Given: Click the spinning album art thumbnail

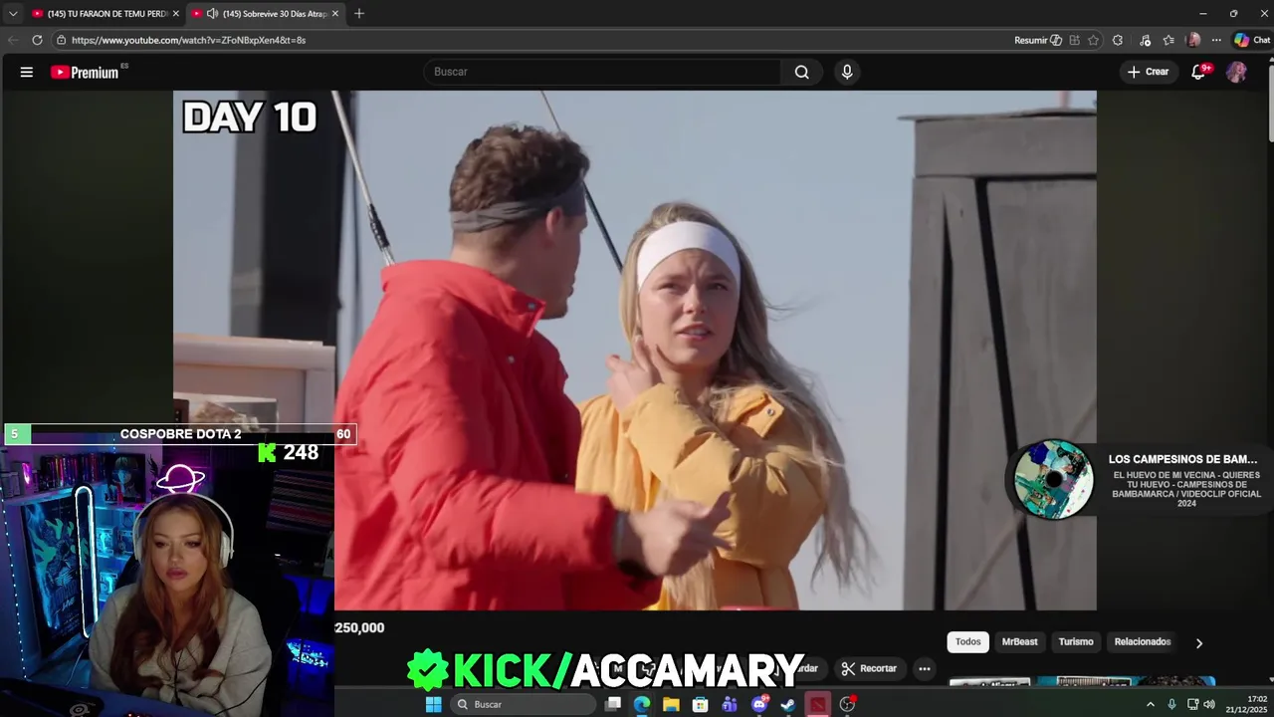Looking at the screenshot, I should pyautogui.click(x=1053, y=479).
